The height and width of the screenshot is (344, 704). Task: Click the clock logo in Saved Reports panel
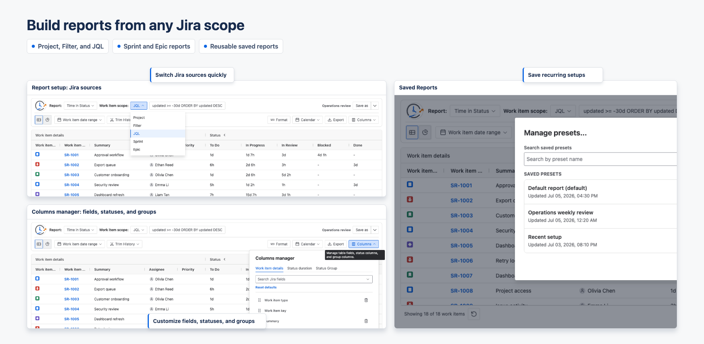414,111
